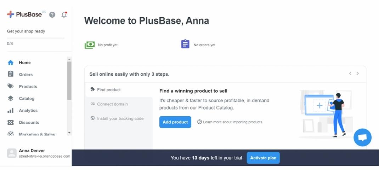The width and height of the screenshot is (379, 170).
Task: Click the shop setup progress bar
Action: click(35, 38)
